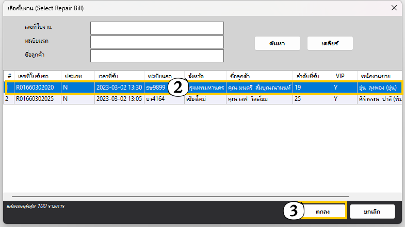Focus the เลขที่ใบงาน input field
The height and width of the screenshot is (227, 405).
click(x=157, y=28)
